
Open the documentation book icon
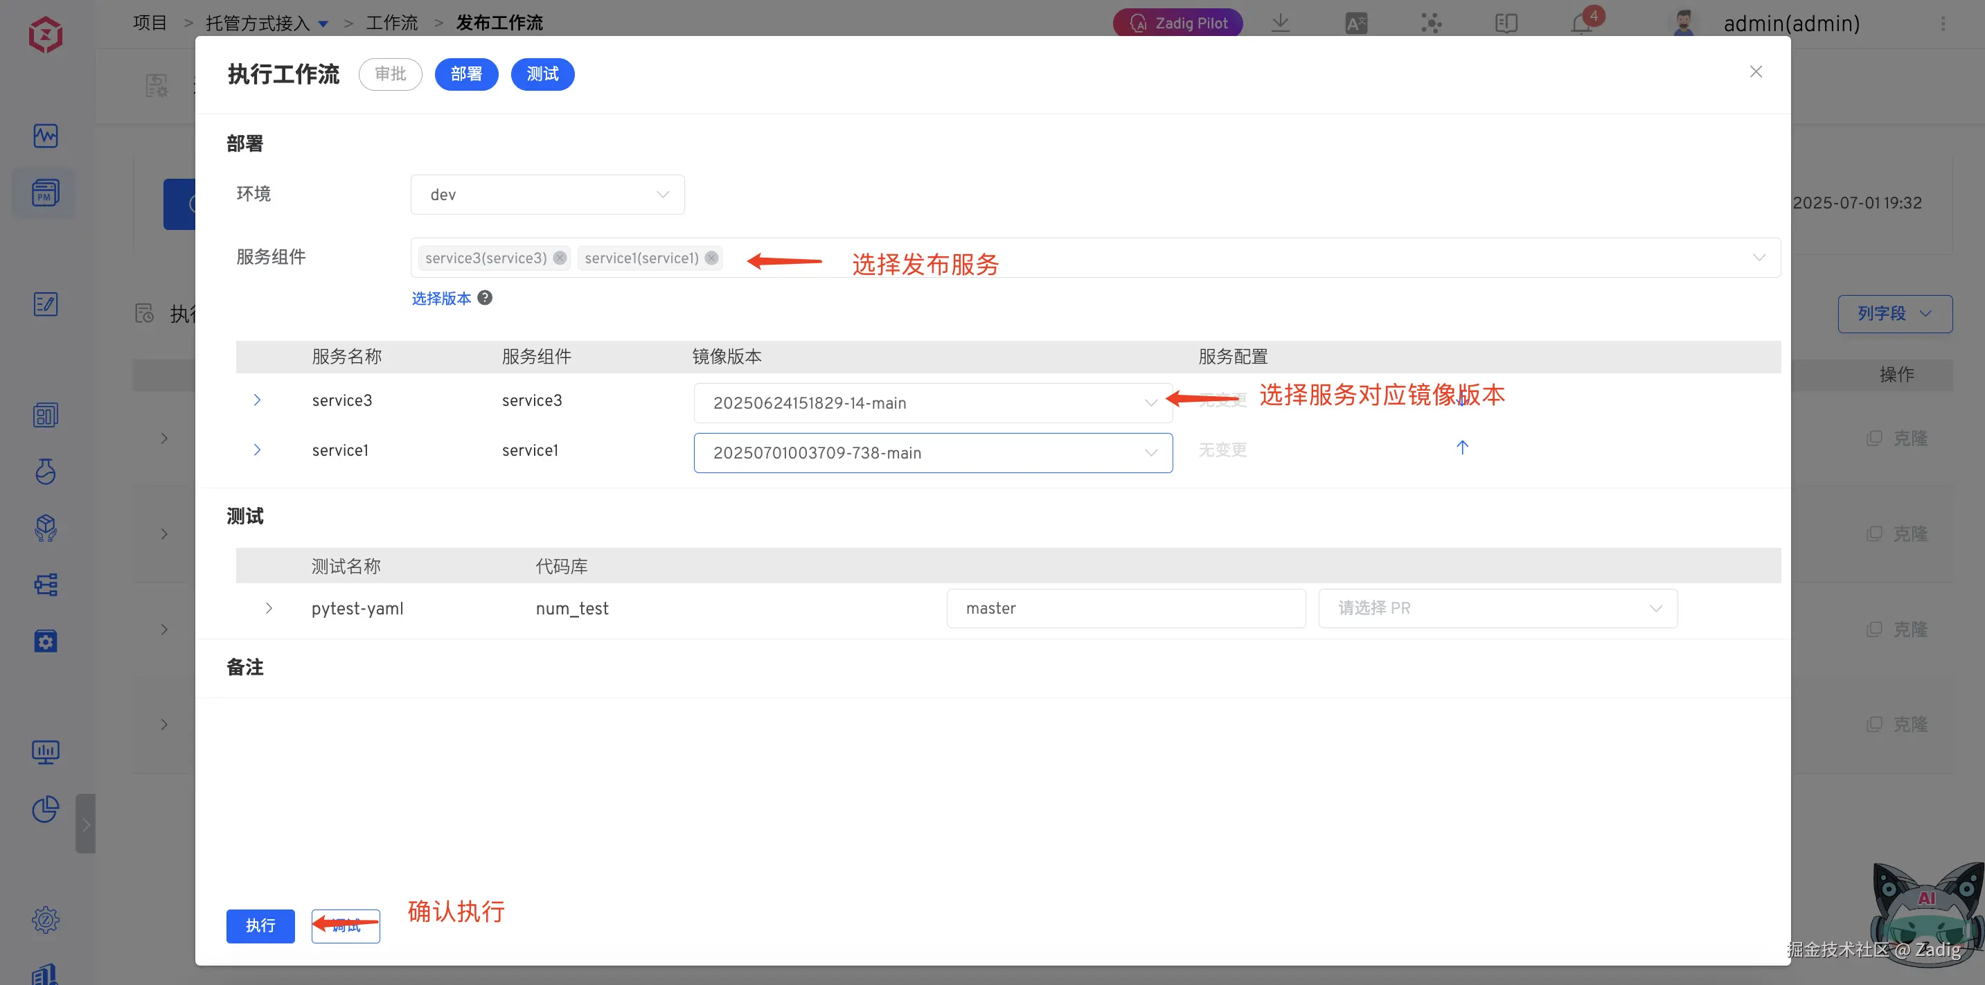tap(1506, 23)
